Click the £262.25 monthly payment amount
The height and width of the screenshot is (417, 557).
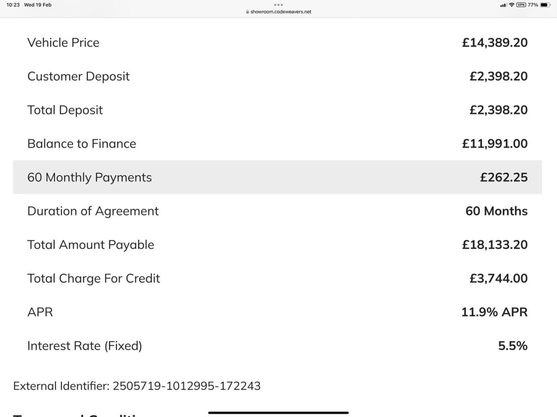(503, 177)
